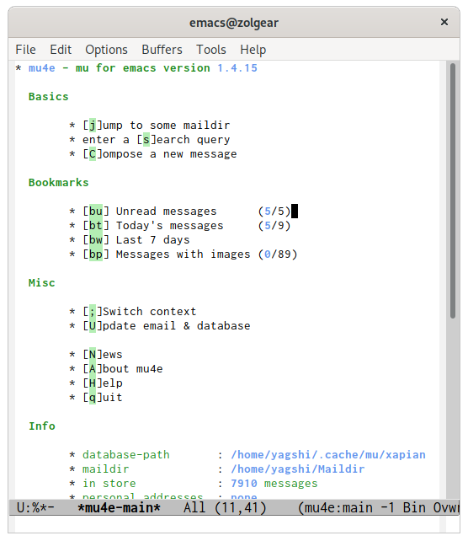This screenshot has width=468, height=541.
Task: Click the [H]elp entry
Action: [x=103, y=383]
